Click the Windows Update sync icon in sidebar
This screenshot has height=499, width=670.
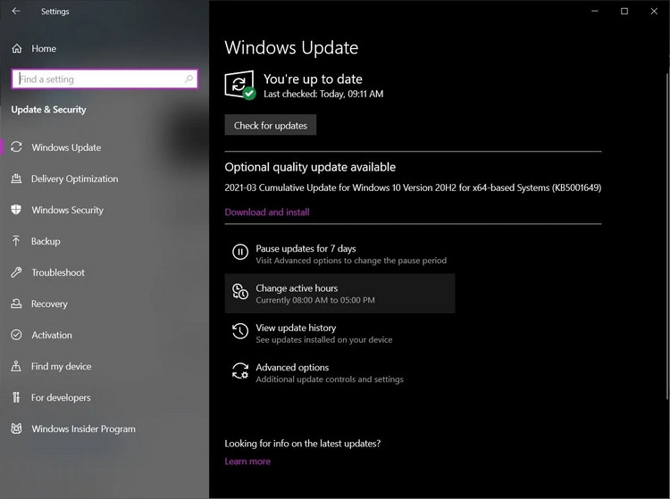(16, 147)
